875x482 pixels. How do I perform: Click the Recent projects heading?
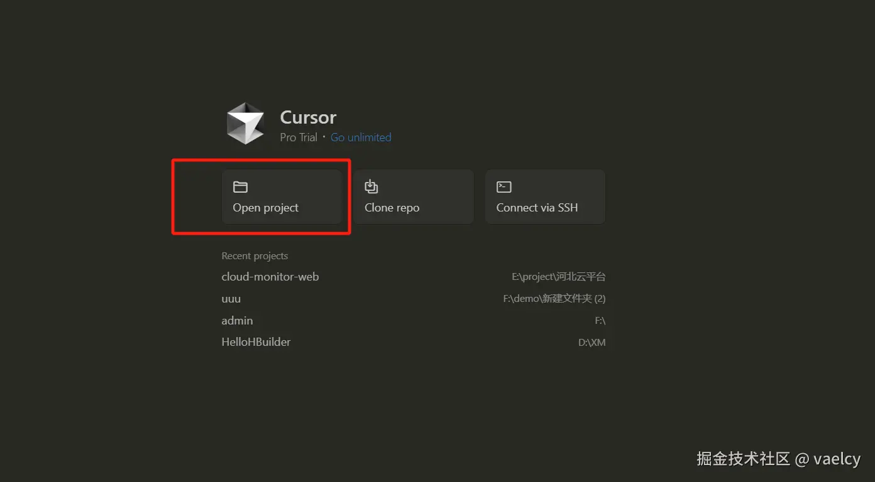(255, 256)
